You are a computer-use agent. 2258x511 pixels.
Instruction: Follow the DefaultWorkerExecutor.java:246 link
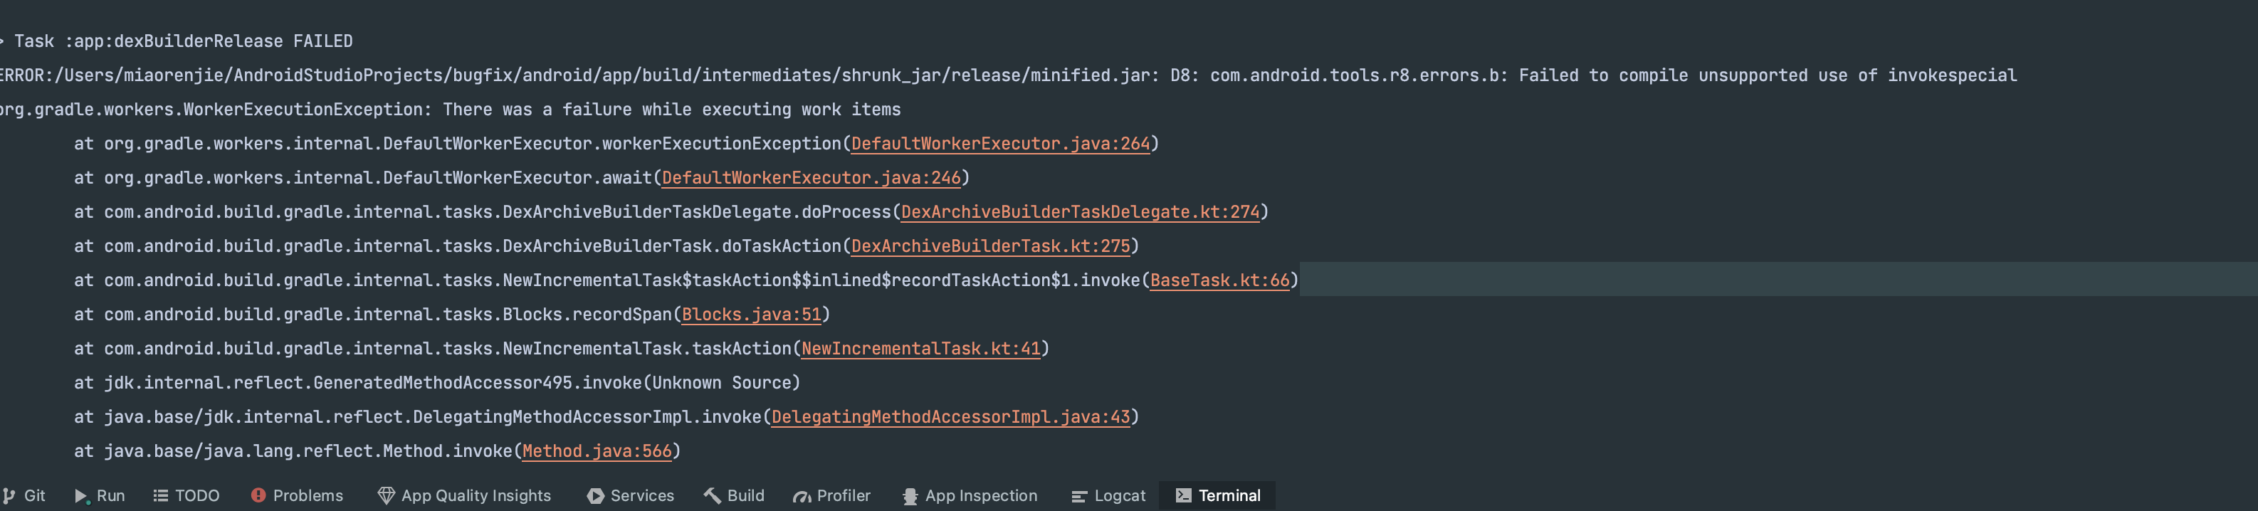point(811,178)
